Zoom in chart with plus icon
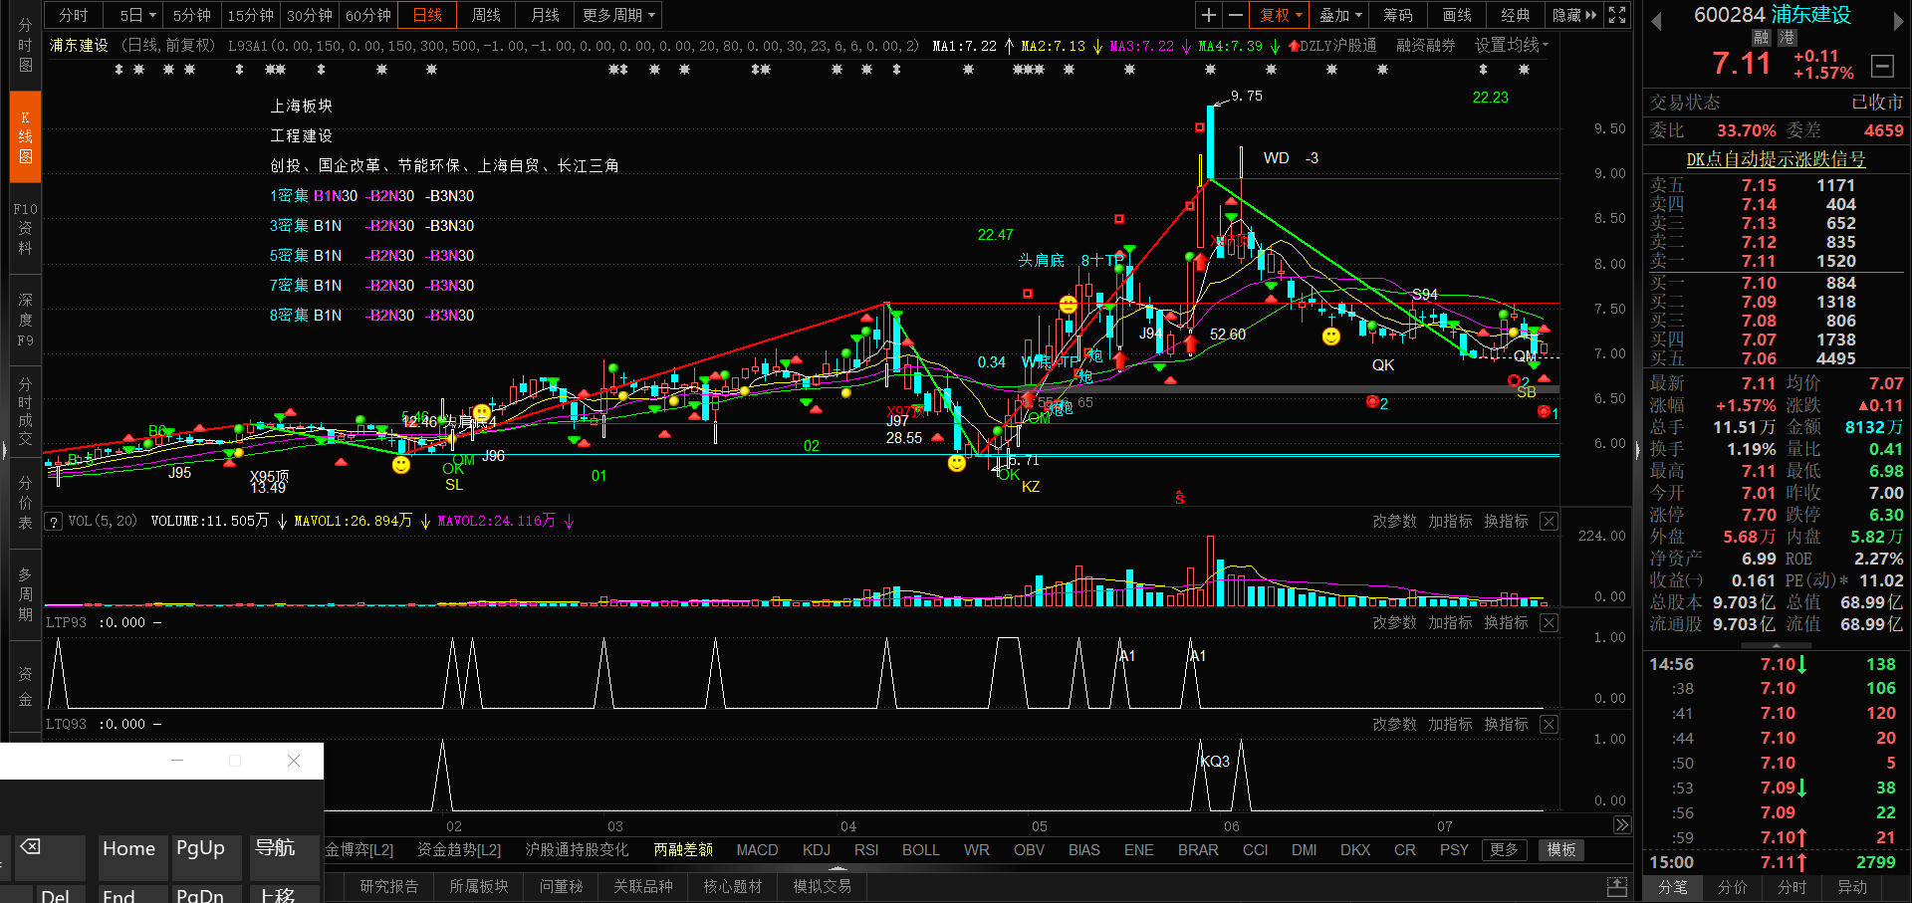Screen dimensions: 1912x903 coord(1208,15)
